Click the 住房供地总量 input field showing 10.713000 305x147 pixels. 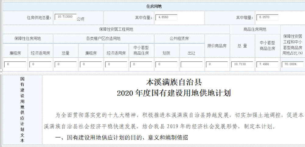66,17
